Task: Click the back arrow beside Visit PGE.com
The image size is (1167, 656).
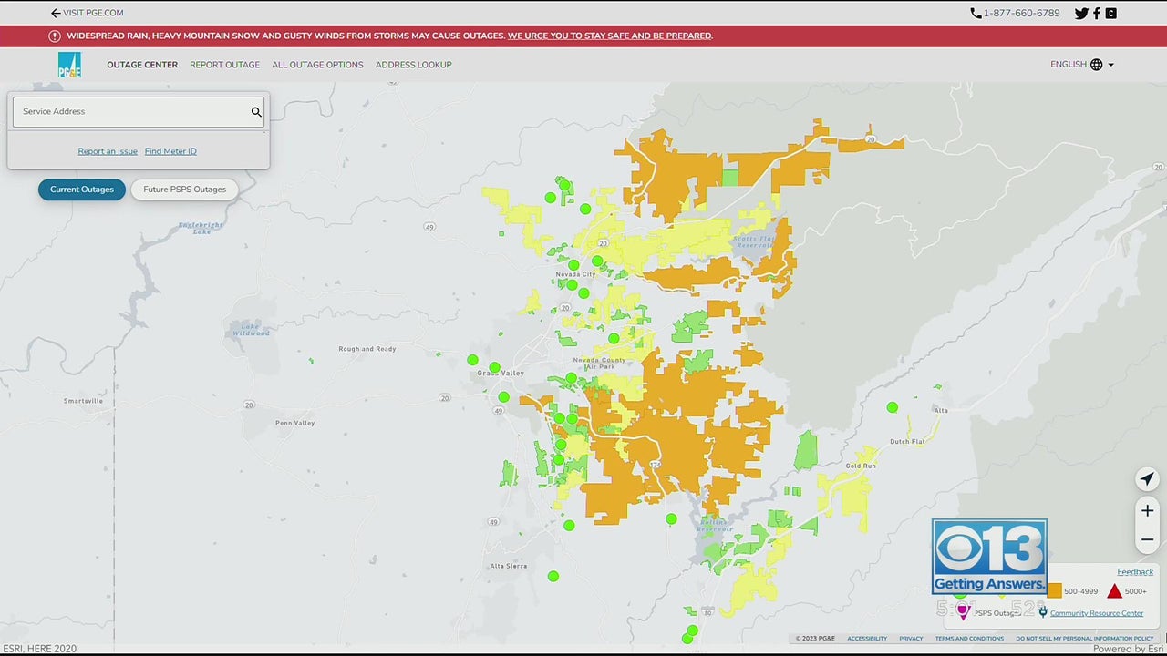Action: point(56,14)
